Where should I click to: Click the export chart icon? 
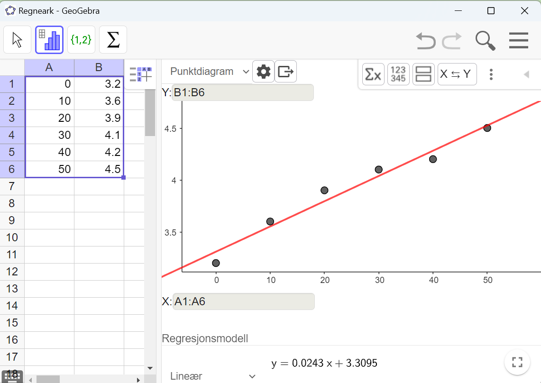point(285,72)
